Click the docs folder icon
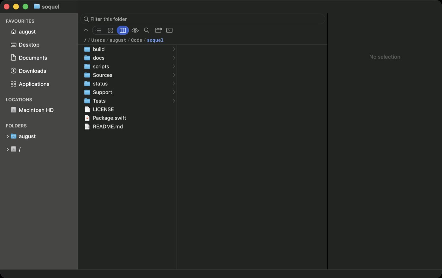 tap(87, 58)
